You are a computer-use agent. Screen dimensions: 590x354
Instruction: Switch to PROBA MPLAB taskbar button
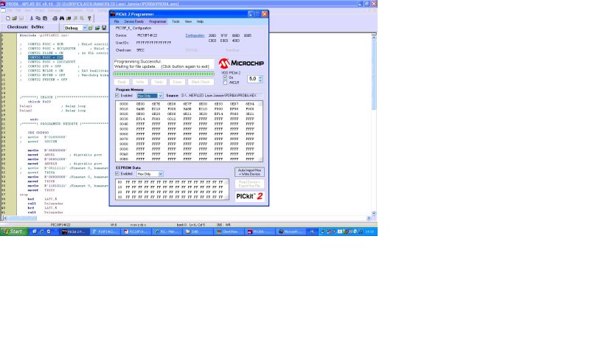(260, 232)
